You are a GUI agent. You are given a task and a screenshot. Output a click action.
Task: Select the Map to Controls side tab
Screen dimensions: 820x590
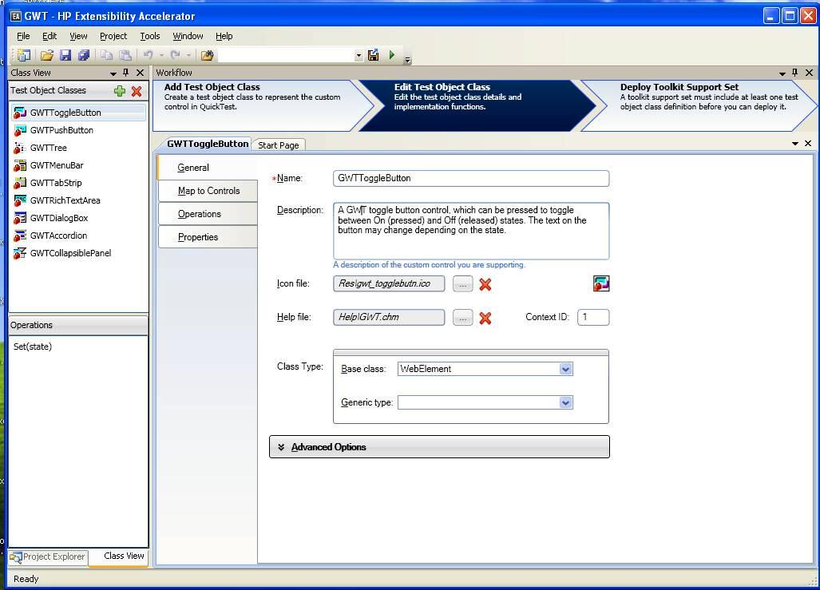click(x=208, y=191)
